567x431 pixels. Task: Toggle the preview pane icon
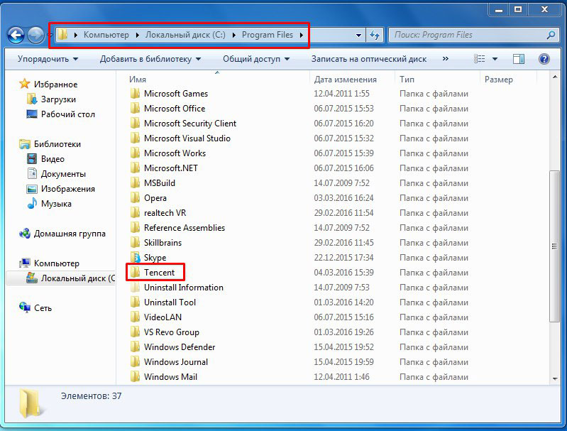(519, 59)
